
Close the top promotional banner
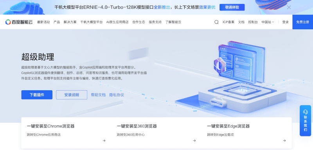289,7
